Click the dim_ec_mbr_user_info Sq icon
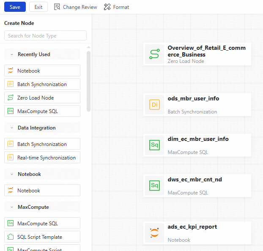Viewport: 263px width, 251px height. click(x=154, y=145)
